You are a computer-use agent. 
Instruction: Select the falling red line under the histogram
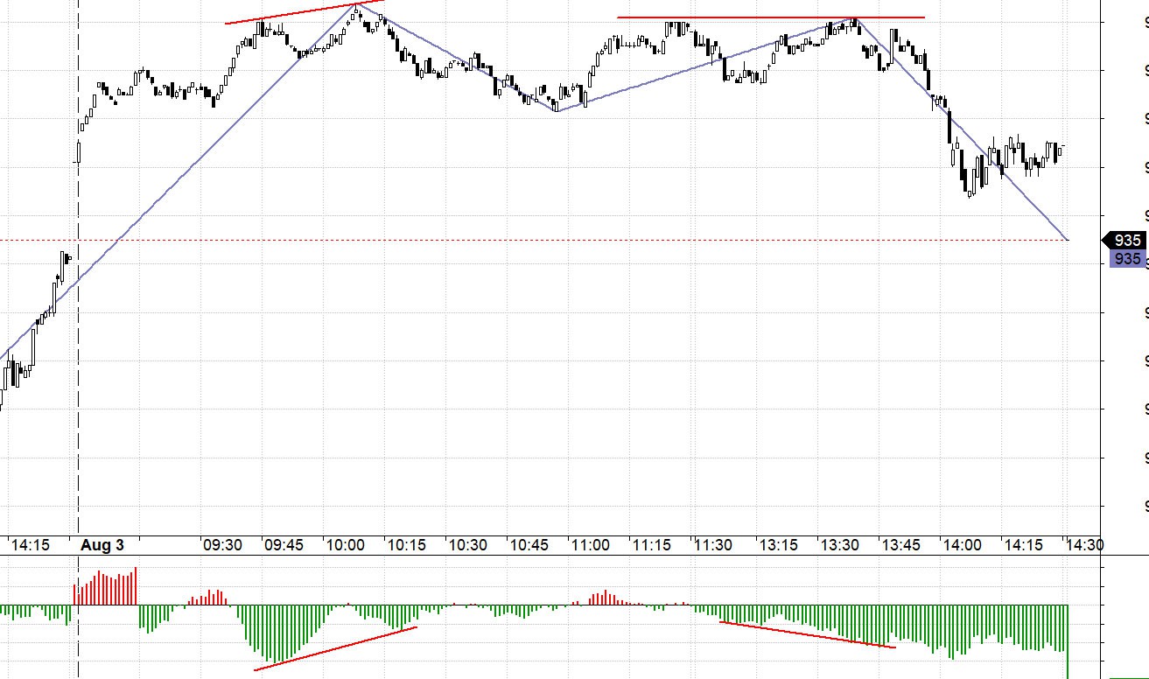click(x=807, y=634)
